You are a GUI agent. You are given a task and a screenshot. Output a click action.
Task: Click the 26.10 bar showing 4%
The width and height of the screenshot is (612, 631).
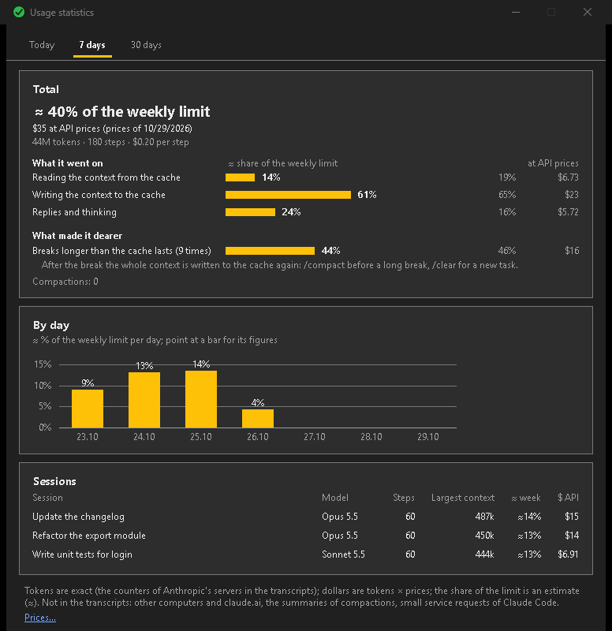click(258, 419)
